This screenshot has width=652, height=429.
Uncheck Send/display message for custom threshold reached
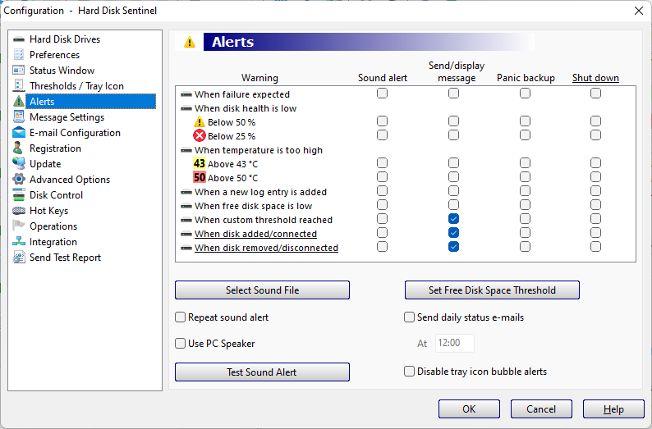[453, 219]
